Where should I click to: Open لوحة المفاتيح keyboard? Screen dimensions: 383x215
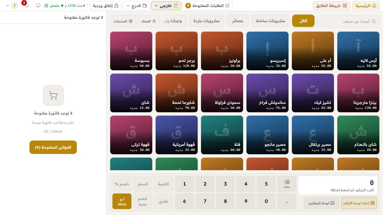tap(321, 203)
